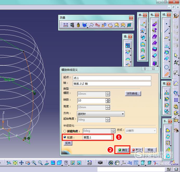Select the Point tool in wireframe toolbar
Image resolution: width=180 pixels, height=172 pixels.
166,24
